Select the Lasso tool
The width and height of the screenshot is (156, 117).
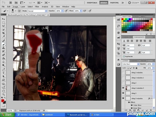(3, 26)
